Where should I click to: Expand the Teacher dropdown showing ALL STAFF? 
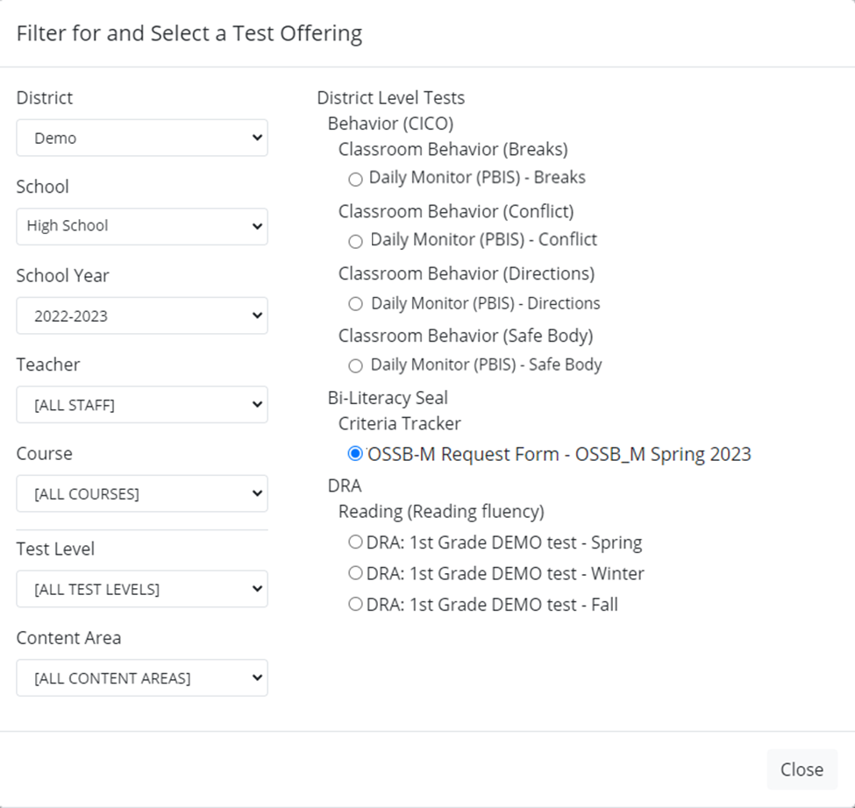(x=142, y=405)
